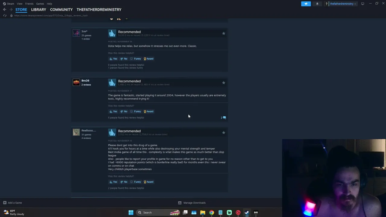
Task: Open Realissss user avatar
Action: click(76, 132)
